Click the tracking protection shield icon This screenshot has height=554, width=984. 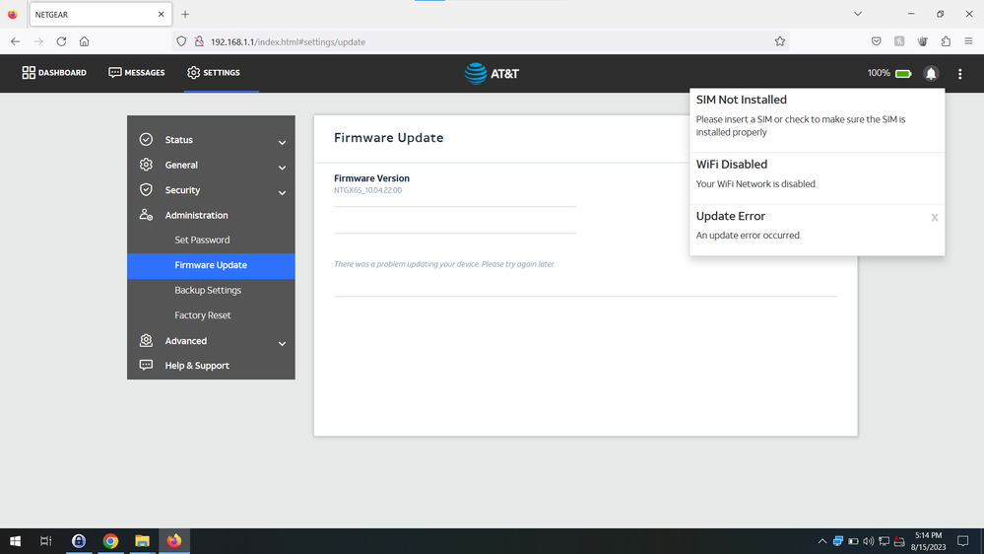click(181, 41)
